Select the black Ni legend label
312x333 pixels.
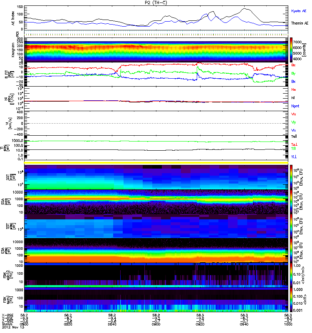[x=293, y=98]
